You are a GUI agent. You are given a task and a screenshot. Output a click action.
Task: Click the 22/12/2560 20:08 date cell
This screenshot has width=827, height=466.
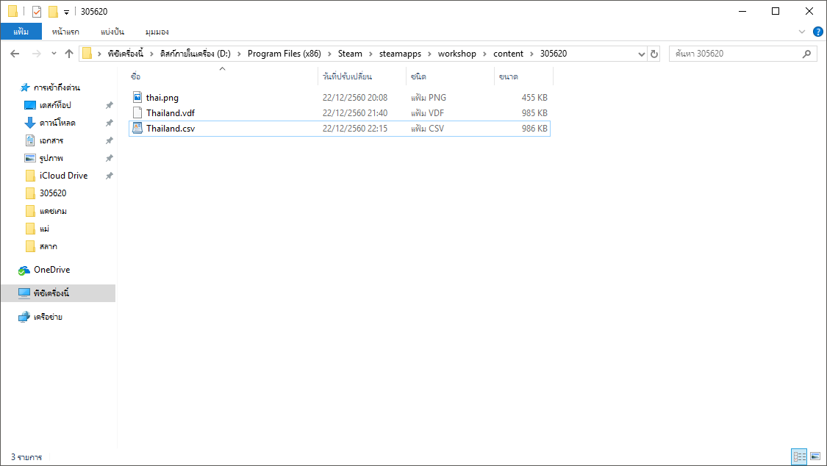(355, 98)
